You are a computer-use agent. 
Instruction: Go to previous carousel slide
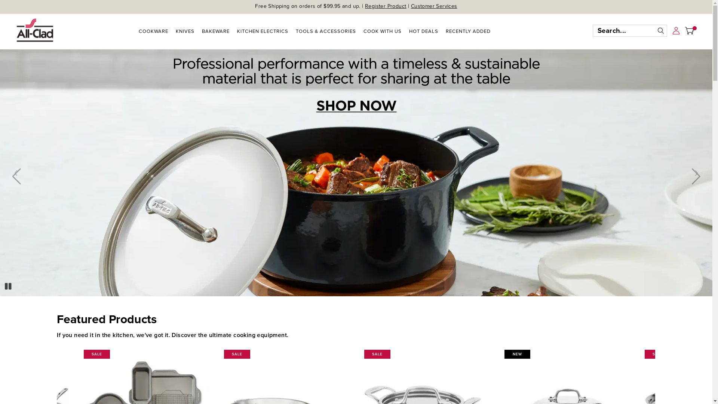pyautogui.click(x=16, y=177)
